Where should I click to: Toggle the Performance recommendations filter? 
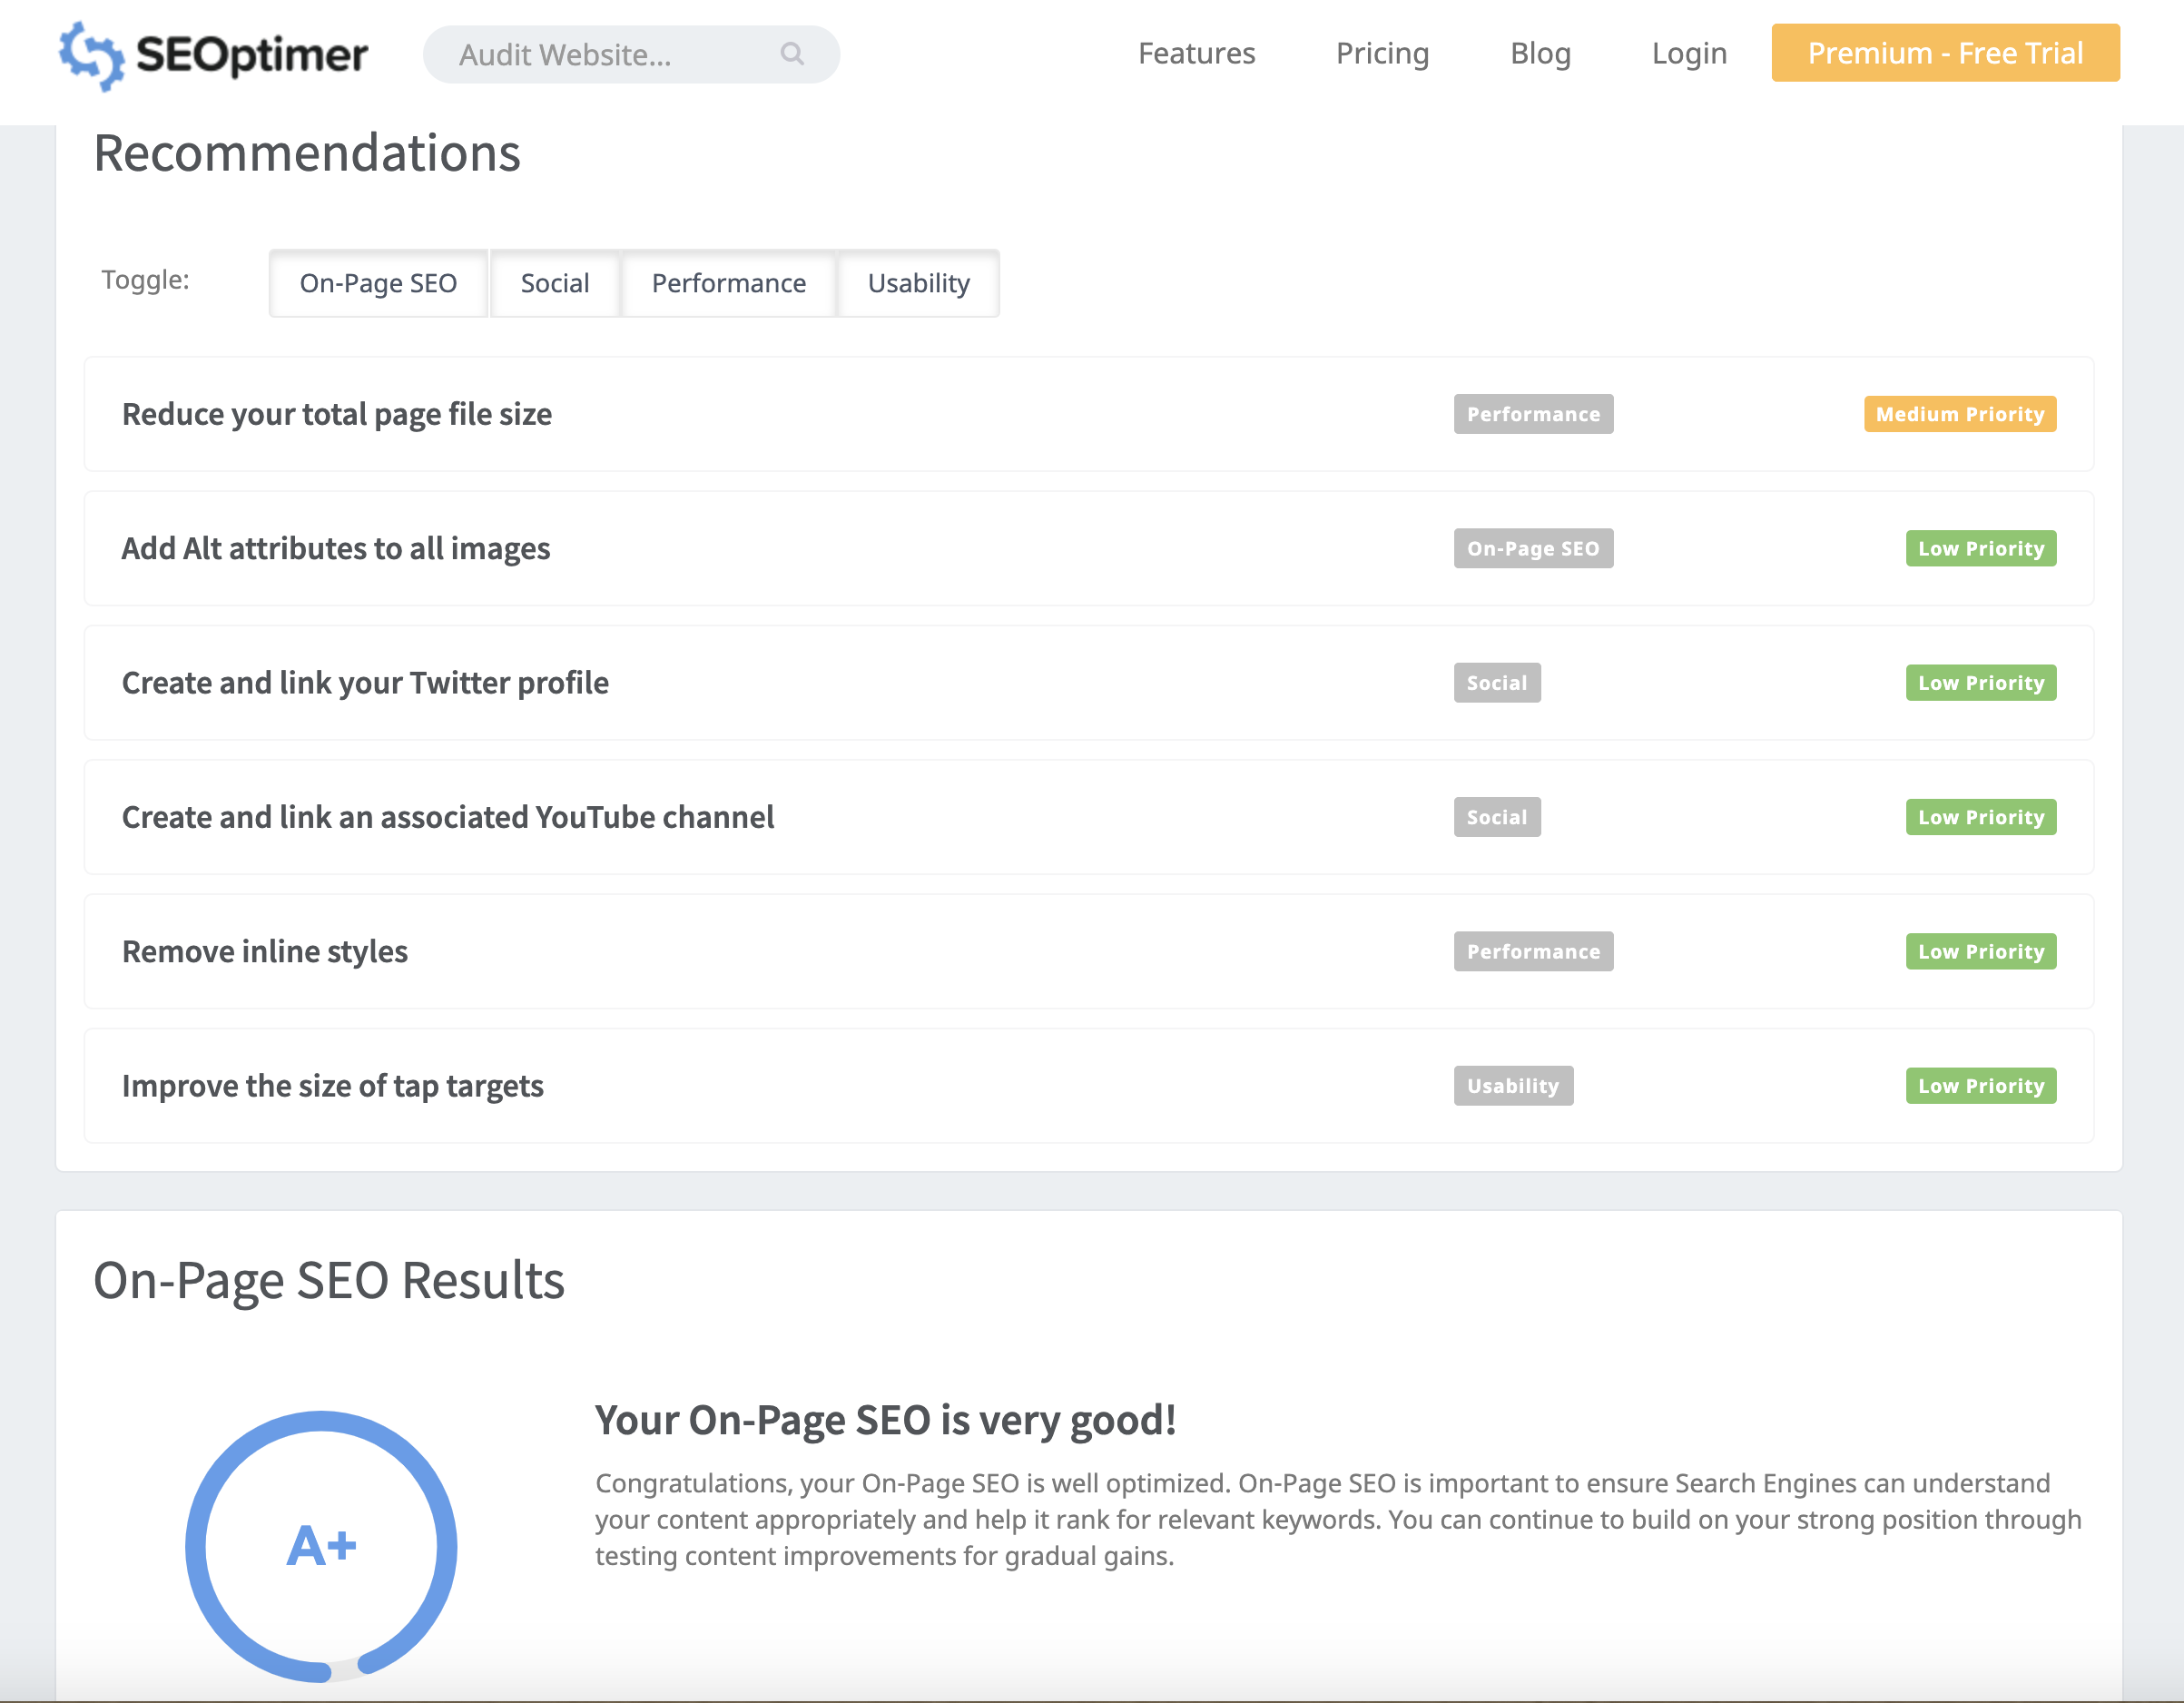pos(728,283)
